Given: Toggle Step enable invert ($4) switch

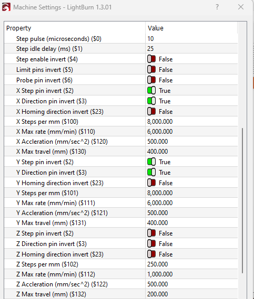Looking at the screenshot, I should click(151, 59).
